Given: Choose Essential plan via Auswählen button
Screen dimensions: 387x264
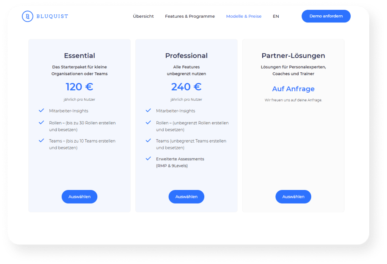Looking at the screenshot, I should tap(80, 197).
